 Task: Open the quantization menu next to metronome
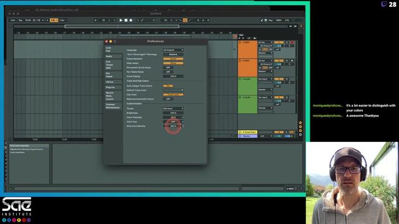coord(64,20)
